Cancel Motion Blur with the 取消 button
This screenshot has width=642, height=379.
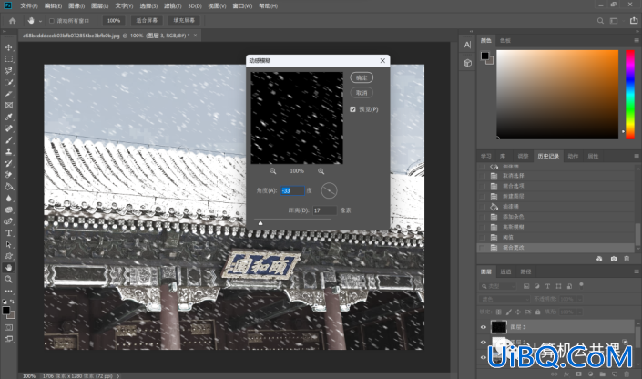coord(362,93)
